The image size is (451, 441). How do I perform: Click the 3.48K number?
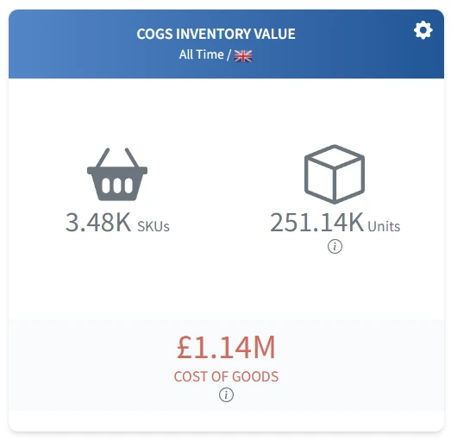[98, 223]
